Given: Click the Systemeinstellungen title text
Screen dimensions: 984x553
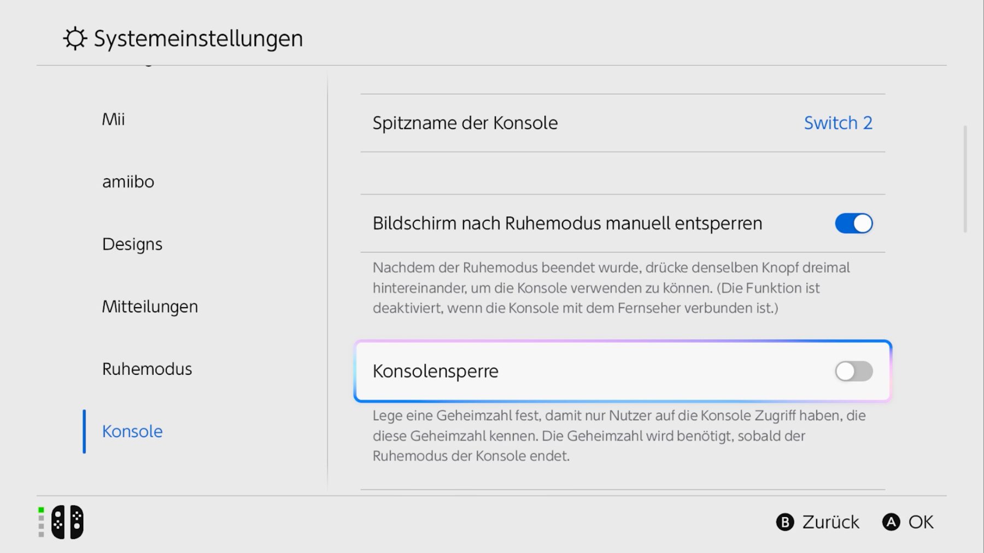Looking at the screenshot, I should click(x=198, y=39).
